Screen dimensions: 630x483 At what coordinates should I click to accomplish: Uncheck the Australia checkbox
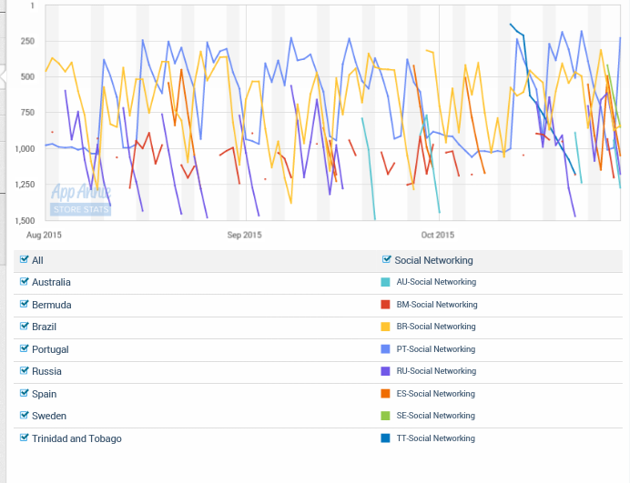tap(25, 282)
